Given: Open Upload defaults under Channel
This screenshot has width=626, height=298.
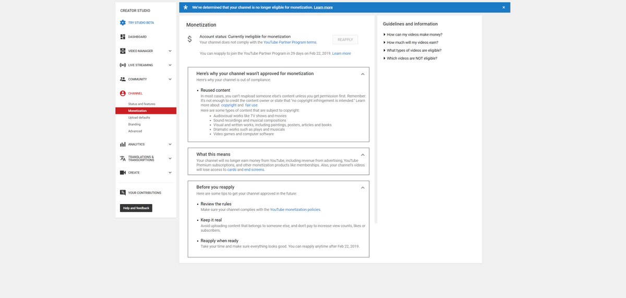Looking at the screenshot, I should [139, 117].
